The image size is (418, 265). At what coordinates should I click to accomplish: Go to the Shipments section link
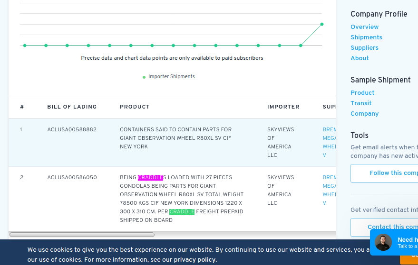point(366,37)
